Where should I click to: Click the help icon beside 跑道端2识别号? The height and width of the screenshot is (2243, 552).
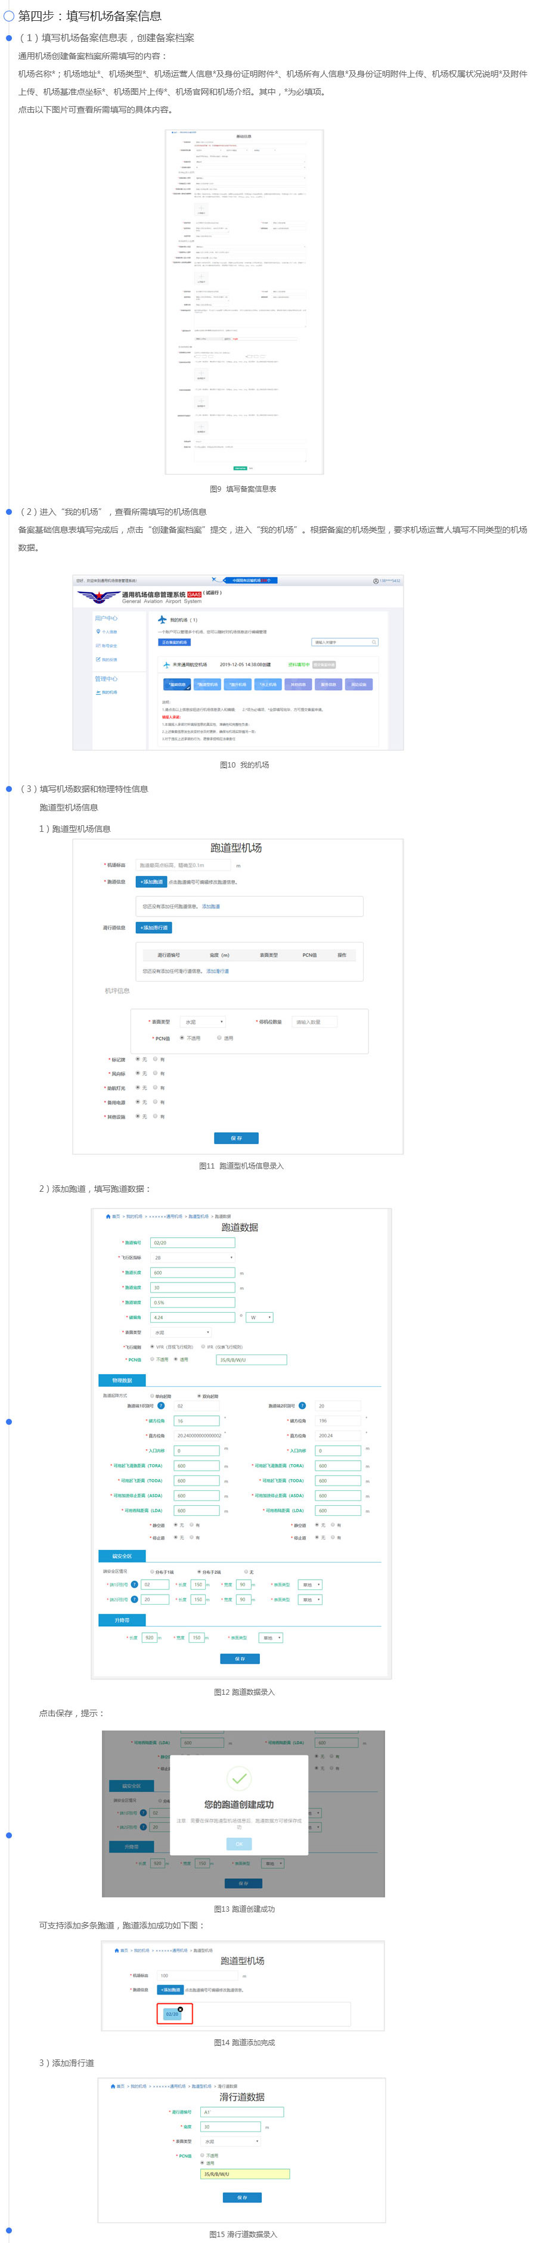pos(302,1405)
